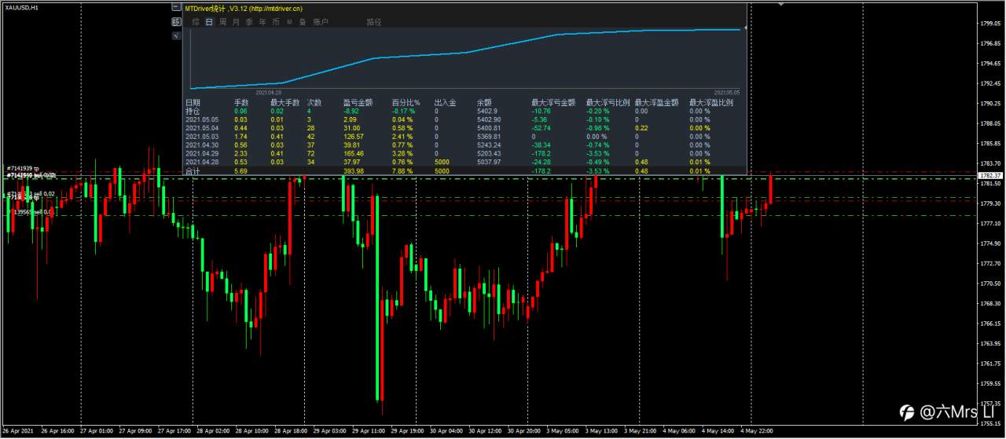
Task: Click the 出入金 column header
Action: click(445, 102)
